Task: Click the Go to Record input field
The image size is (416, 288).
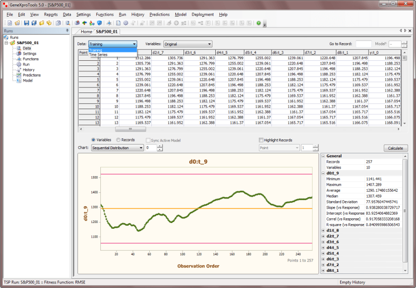Action: [x=363, y=44]
